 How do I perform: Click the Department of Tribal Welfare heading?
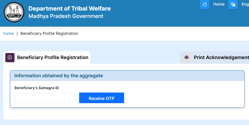[x=70, y=8]
